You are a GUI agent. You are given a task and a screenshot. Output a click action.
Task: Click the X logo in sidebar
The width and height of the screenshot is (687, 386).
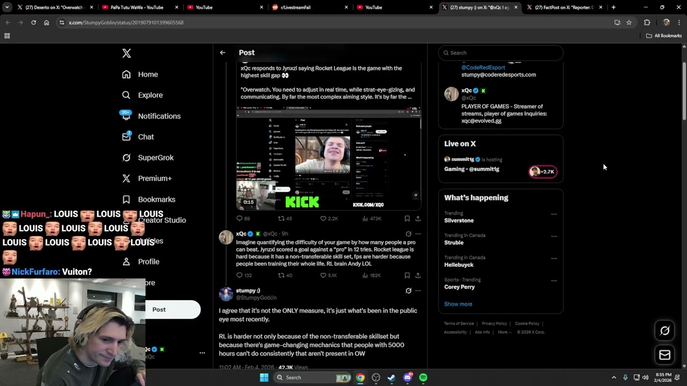pos(126,53)
